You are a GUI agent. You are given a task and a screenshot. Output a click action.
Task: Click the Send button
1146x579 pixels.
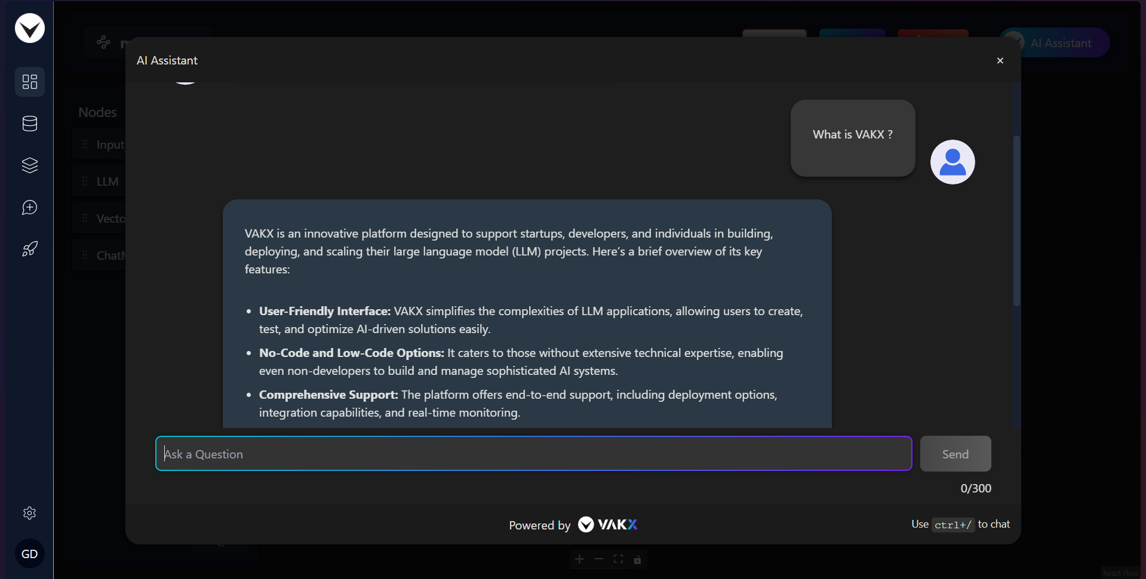pyautogui.click(x=955, y=454)
